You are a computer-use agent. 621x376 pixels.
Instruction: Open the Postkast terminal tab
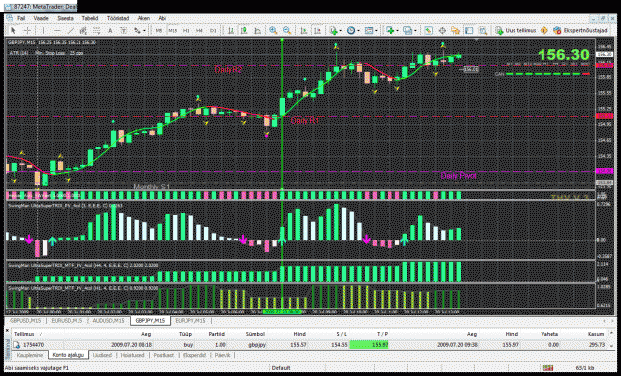click(164, 355)
